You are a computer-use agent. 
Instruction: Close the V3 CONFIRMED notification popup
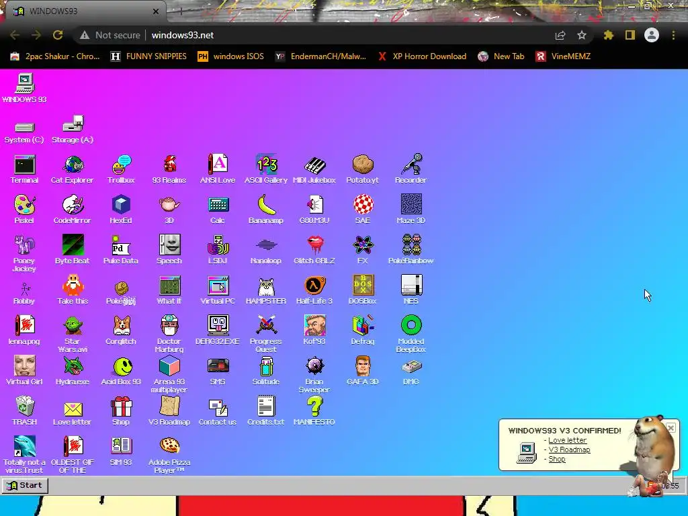(x=671, y=428)
